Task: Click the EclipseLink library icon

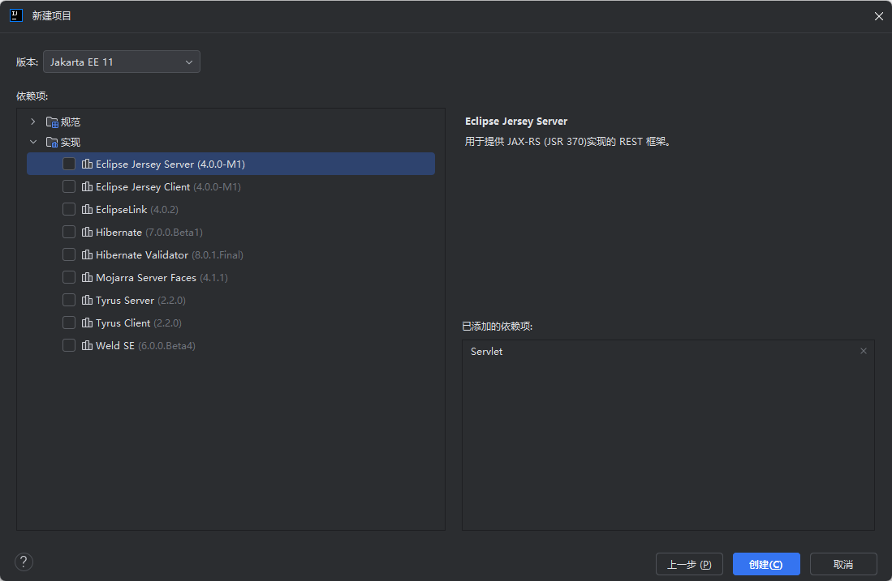Action: [x=87, y=209]
